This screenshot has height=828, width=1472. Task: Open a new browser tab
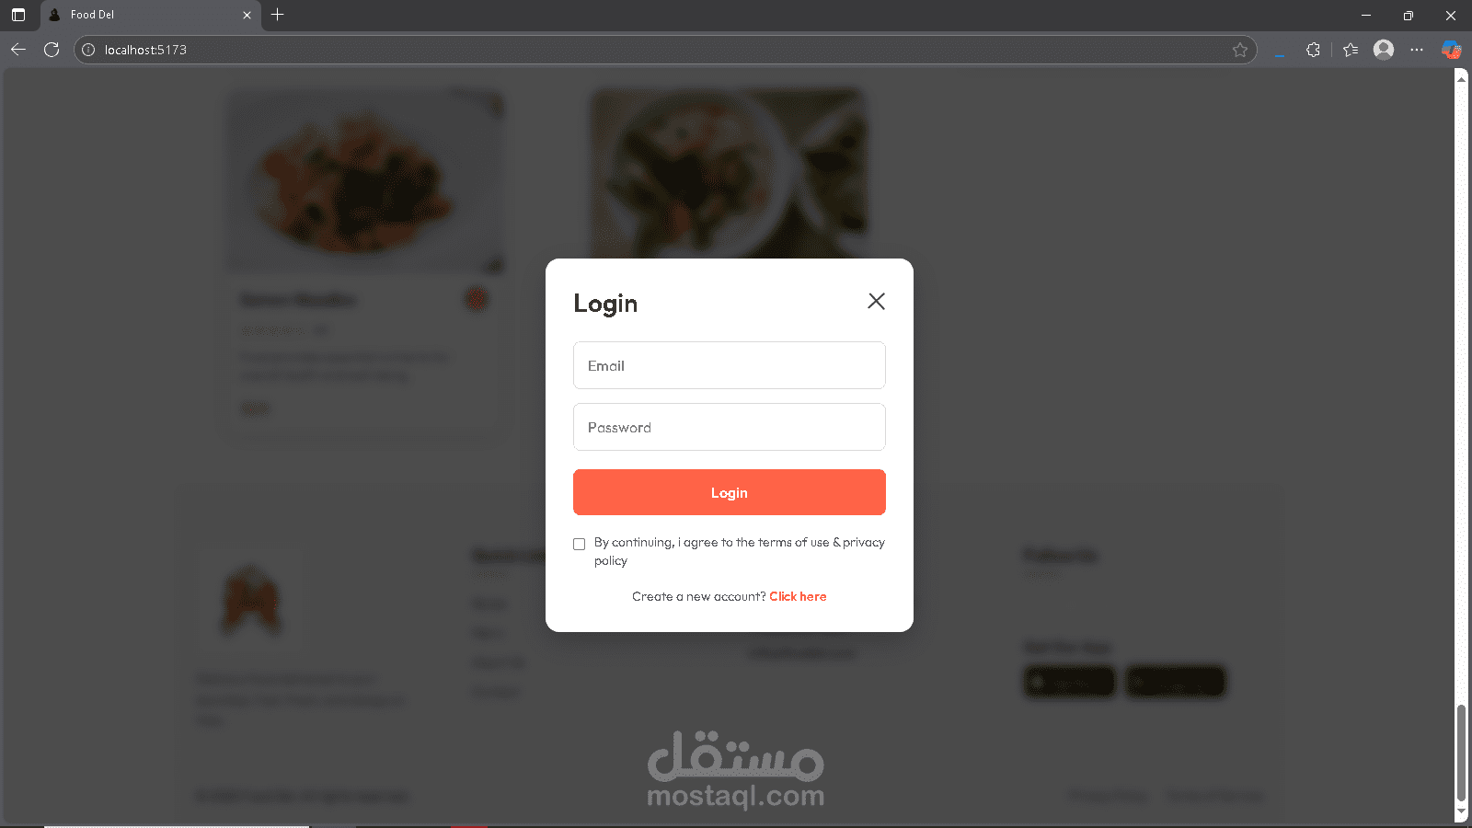pos(278,15)
